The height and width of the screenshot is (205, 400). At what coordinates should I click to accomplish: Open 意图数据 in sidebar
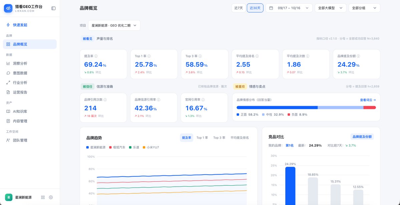[x=30, y=73]
